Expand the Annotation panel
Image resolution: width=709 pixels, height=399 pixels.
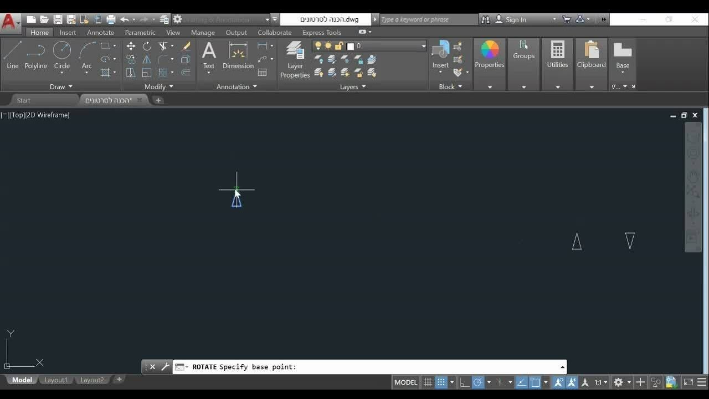237,87
